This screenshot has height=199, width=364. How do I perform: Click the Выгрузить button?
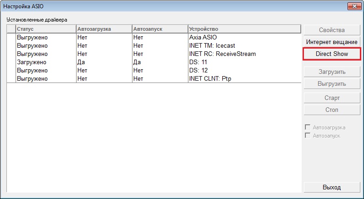point(332,83)
